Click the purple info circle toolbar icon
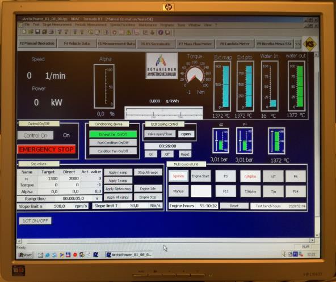336x282 pixels. pyautogui.click(x=161, y=32)
